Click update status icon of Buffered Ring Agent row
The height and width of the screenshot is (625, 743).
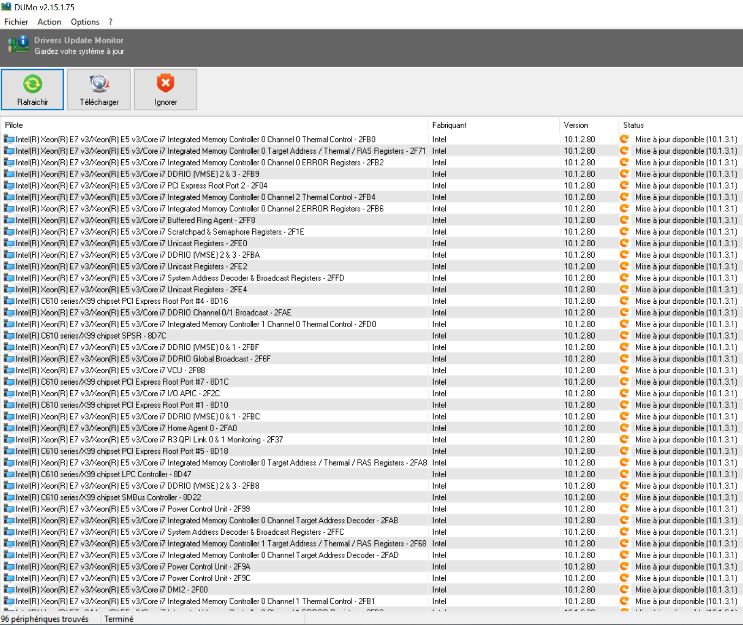[x=625, y=220]
